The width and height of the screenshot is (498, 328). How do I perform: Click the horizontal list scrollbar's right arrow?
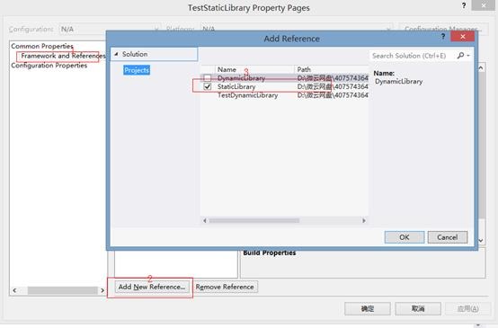click(364, 220)
